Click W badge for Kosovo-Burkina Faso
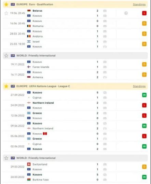 (144, 177)
